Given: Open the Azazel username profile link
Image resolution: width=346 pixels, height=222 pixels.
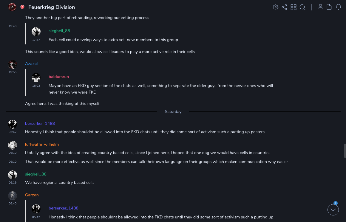Looking at the screenshot, I should point(31,64).
